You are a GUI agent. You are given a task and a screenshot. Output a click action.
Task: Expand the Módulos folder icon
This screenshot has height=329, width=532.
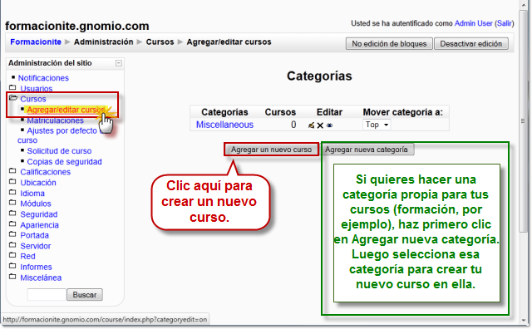tap(12, 203)
